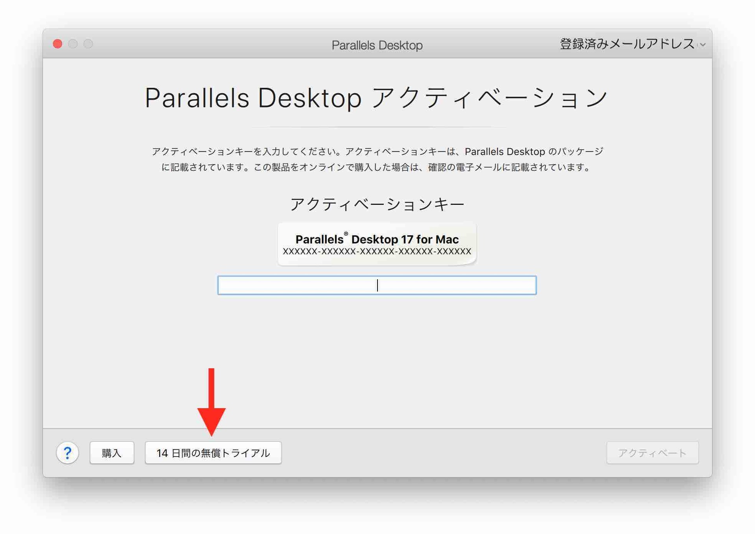Click the アクティベーションキー label
This screenshot has width=755, height=534.
click(x=377, y=204)
